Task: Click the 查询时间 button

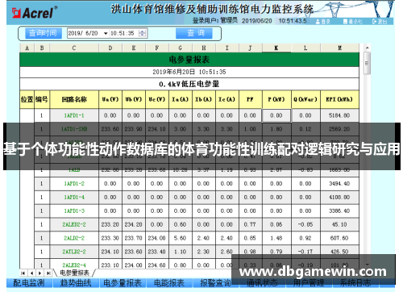Action: [x=43, y=33]
